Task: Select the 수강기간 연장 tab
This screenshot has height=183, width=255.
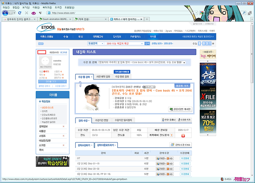Action: (x=102, y=120)
